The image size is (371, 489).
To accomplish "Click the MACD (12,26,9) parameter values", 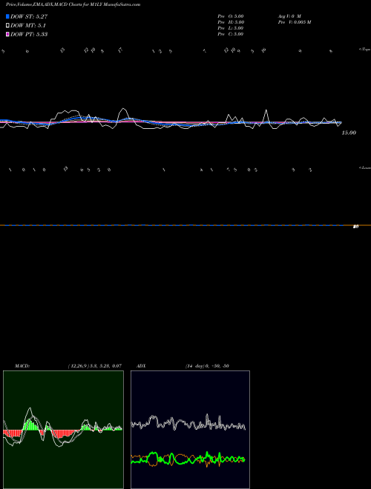I will coord(95,366).
